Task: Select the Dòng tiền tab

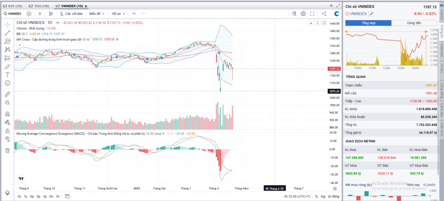Action: (414, 23)
